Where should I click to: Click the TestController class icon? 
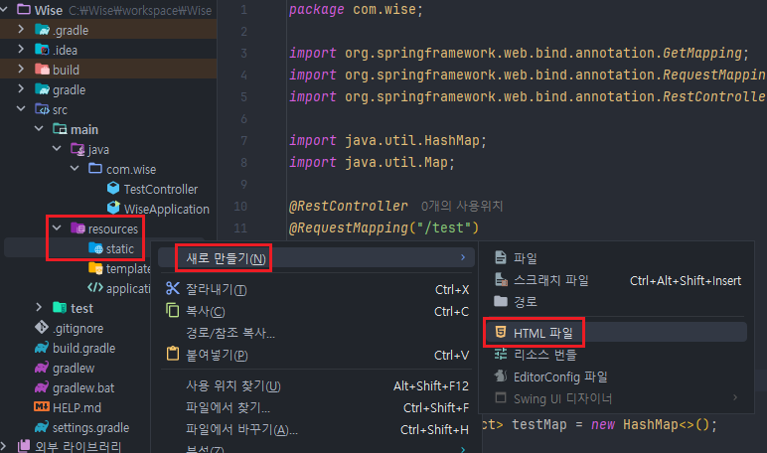click(113, 189)
